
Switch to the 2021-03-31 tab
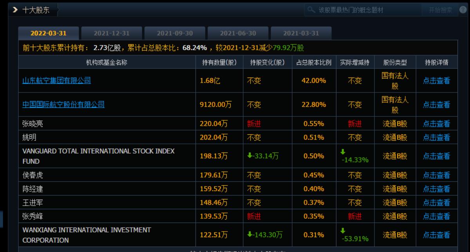tap(301, 33)
